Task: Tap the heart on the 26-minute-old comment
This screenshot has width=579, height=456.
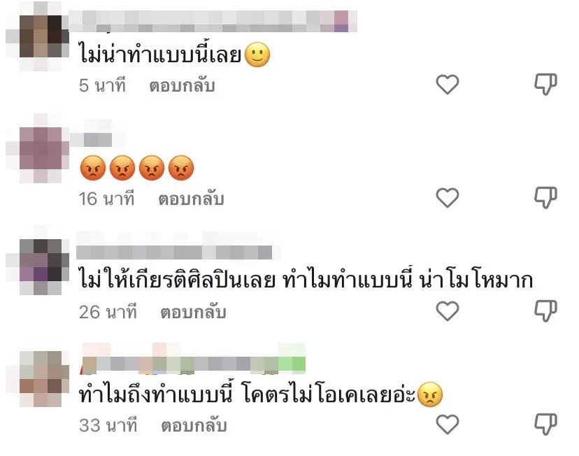Action: pyautogui.click(x=447, y=311)
